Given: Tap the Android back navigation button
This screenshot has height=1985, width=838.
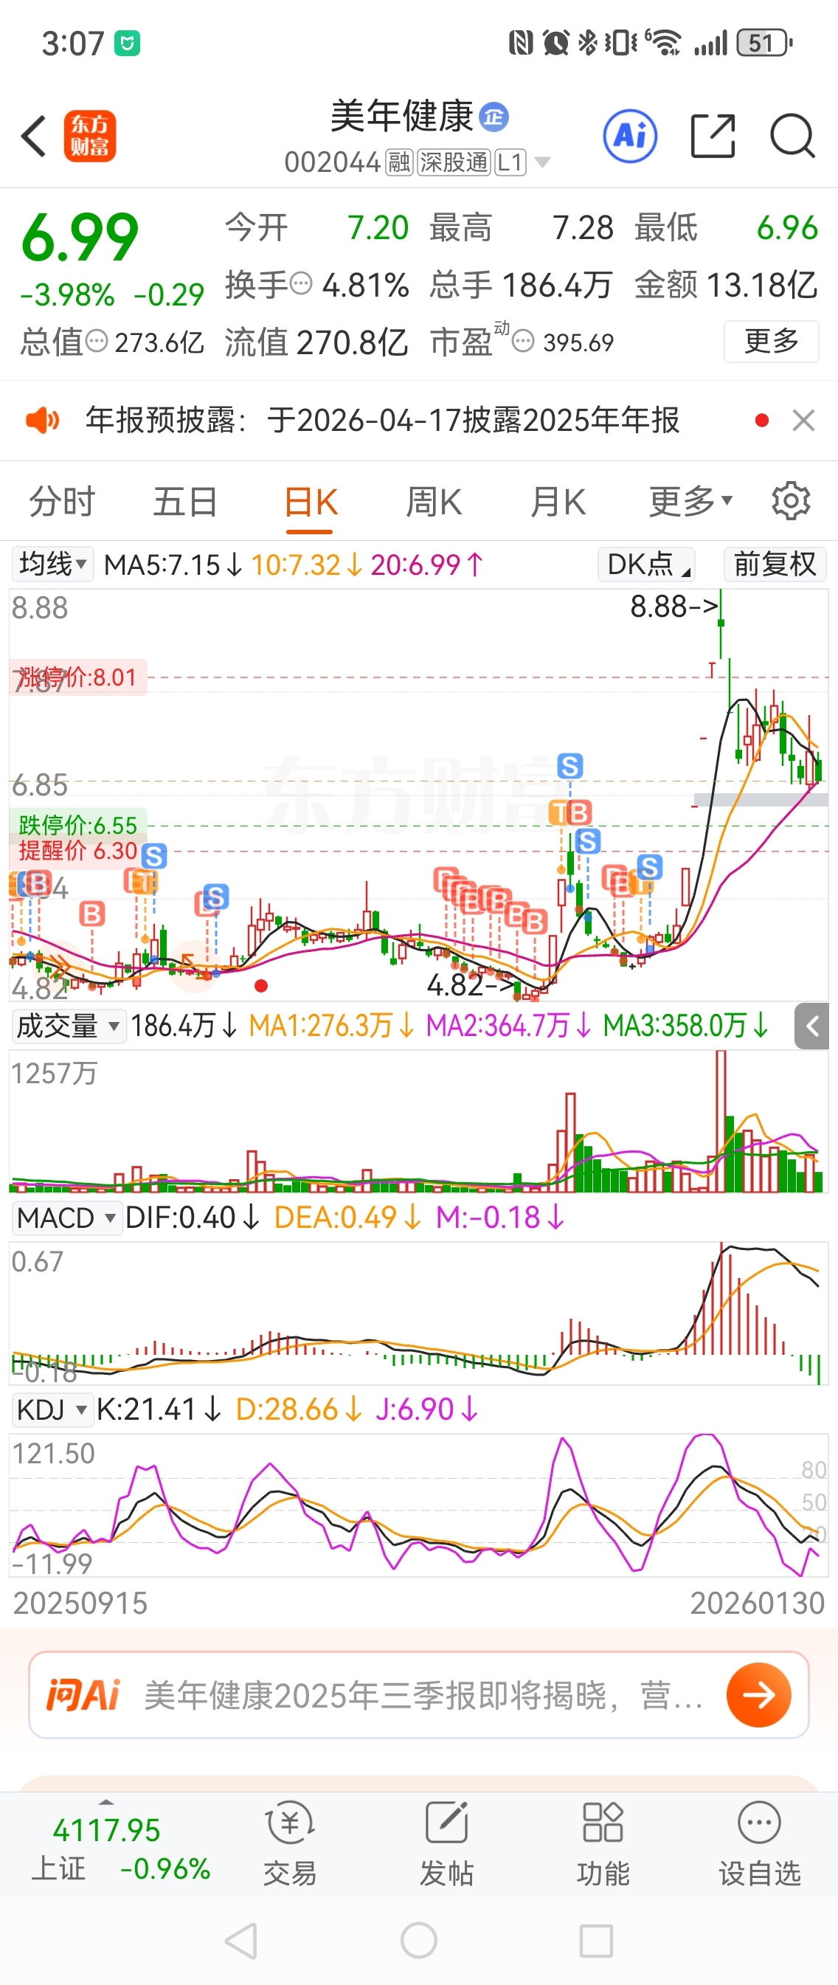Looking at the screenshot, I should coord(240,1940).
